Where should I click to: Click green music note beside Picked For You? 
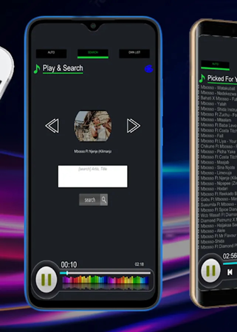pyautogui.click(x=202, y=78)
